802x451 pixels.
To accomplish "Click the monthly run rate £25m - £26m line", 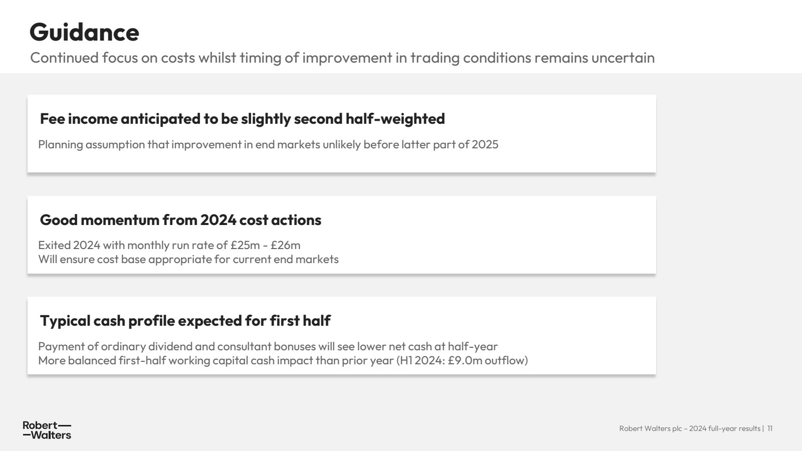I will tap(169, 245).
